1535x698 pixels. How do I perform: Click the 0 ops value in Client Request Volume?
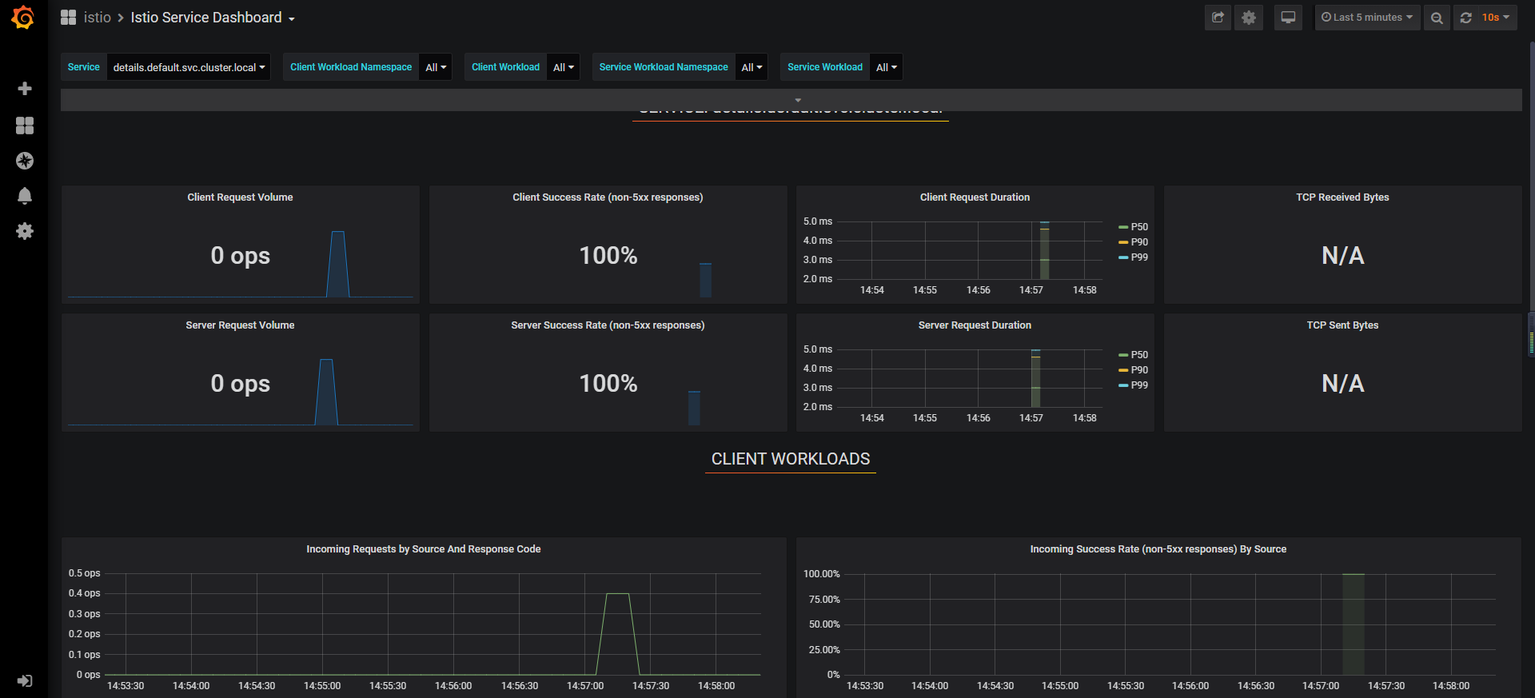pos(240,256)
